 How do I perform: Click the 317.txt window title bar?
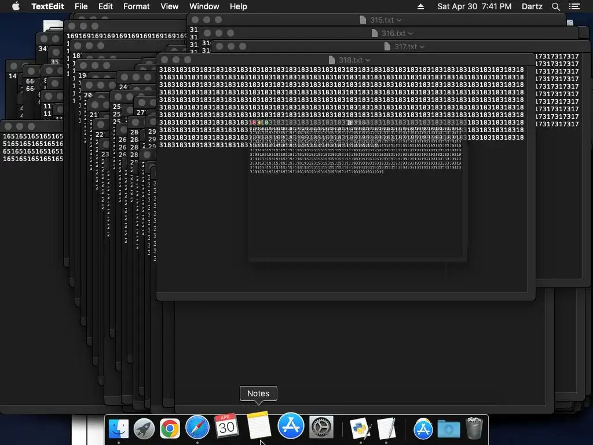tap(400, 46)
